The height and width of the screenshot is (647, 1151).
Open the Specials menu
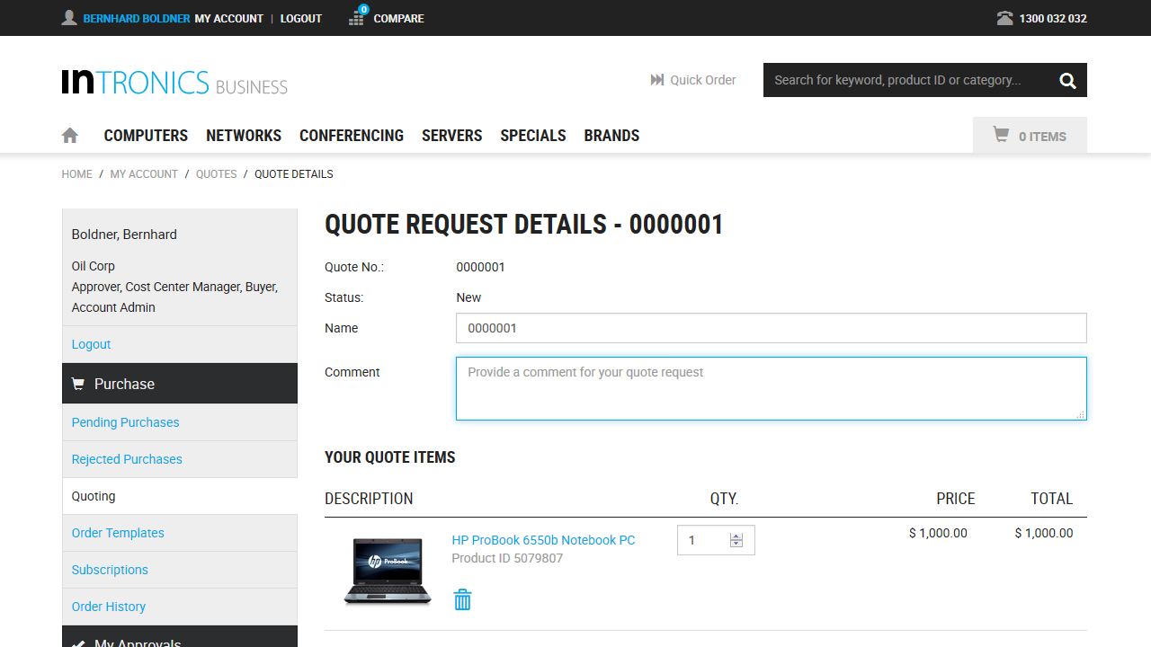[x=533, y=136]
